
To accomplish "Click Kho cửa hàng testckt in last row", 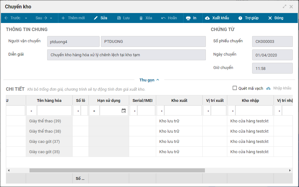I will pyautogui.click(x=250, y=152).
